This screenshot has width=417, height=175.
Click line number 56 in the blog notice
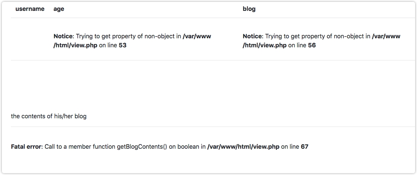coord(312,45)
